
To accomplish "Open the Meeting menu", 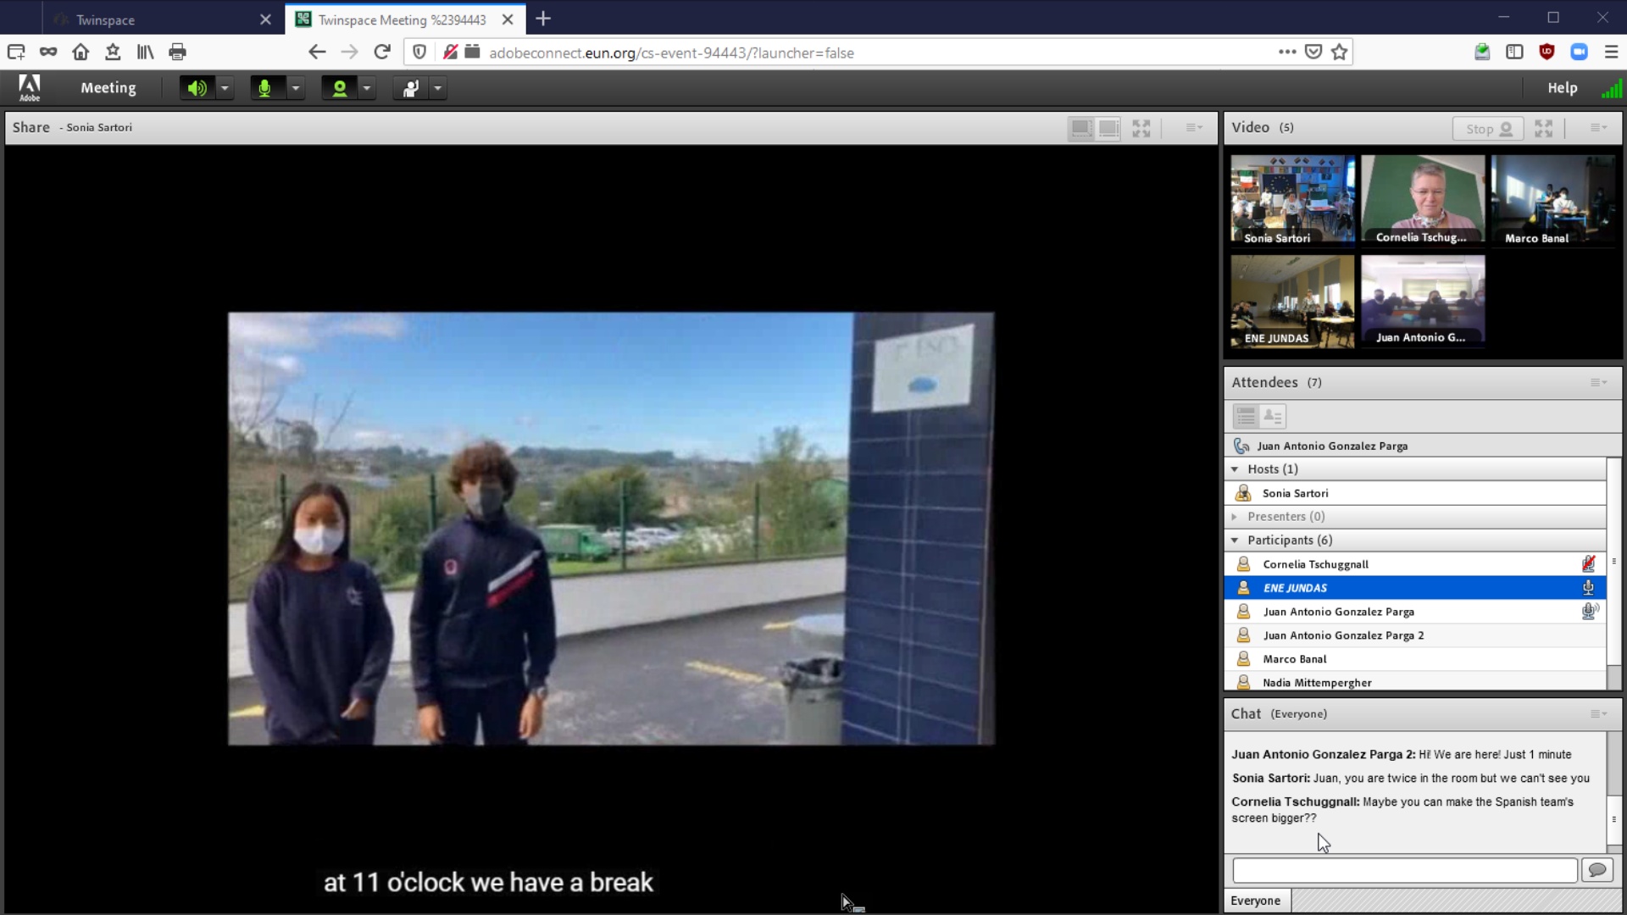I will (108, 88).
